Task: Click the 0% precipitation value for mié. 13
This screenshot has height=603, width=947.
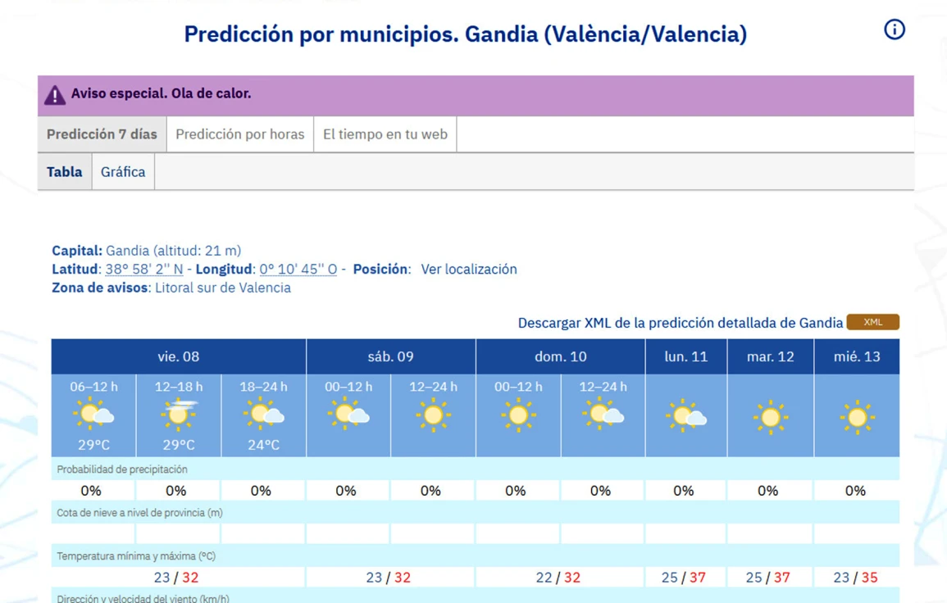Action: pyautogui.click(x=855, y=491)
